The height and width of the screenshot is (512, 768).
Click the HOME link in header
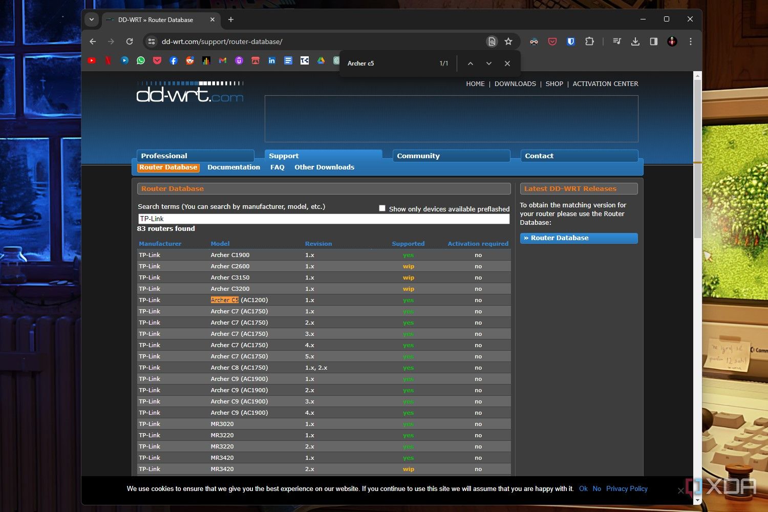(x=475, y=84)
